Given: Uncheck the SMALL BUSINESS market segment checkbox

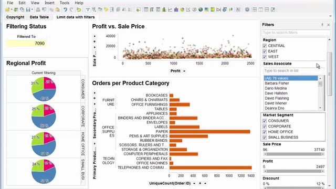Looking at the screenshot, I should click(265, 138).
